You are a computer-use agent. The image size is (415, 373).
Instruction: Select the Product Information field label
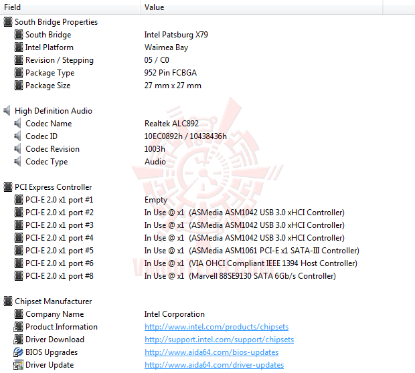point(62,327)
